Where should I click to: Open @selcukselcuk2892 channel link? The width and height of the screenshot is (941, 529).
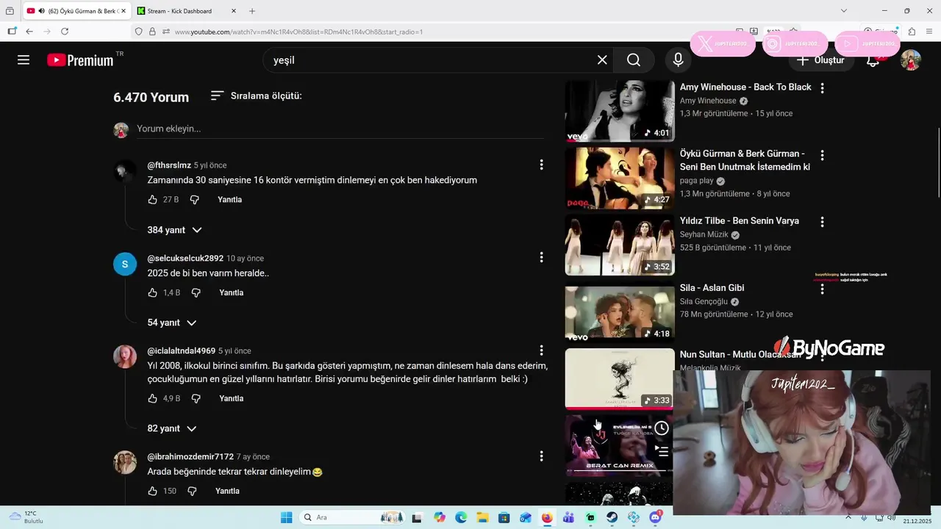point(185,258)
